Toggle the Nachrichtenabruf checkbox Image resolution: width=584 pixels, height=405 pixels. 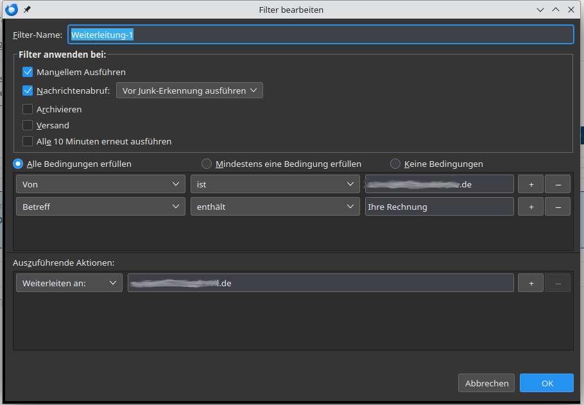pyautogui.click(x=28, y=90)
